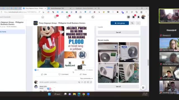Comment on the Jollibee investor post
Screen dimensions: 179x100
pyautogui.click(x=63, y=74)
